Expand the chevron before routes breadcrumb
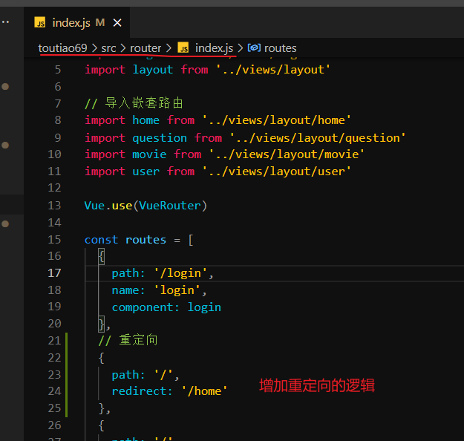Viewport: 464px width, 441px height. point(241,48)
